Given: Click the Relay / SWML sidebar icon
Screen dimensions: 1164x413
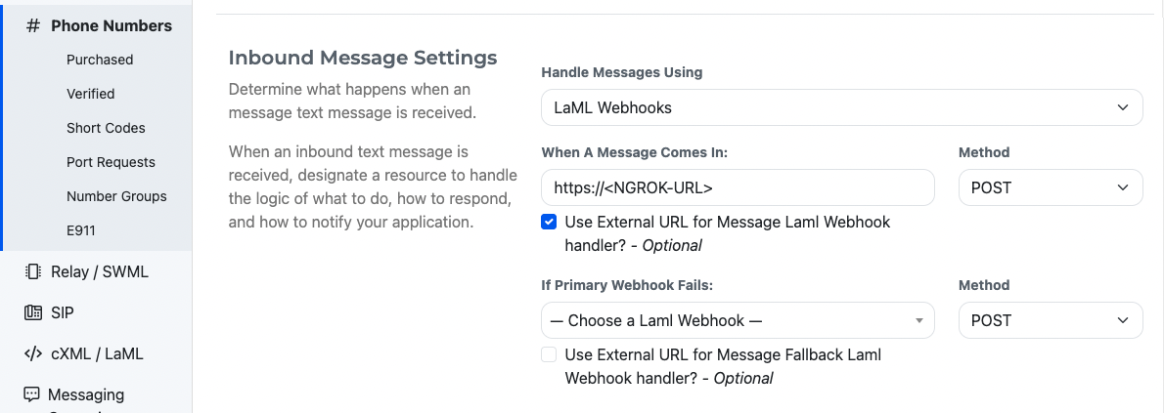Looking at the screenshot, I should (32, 271).
